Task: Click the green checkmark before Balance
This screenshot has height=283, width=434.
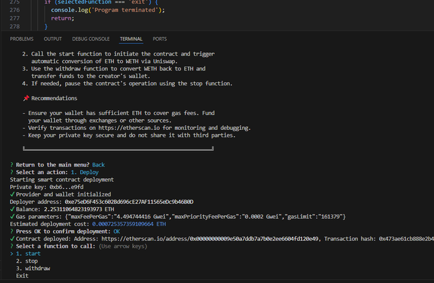Action: (x=12, y=209)
